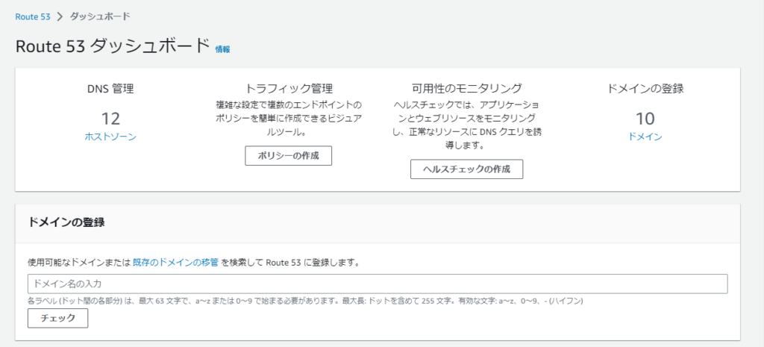Click the トラフィック管理 heading
Image resolution: width=764 pixels, height=347 pixels.
coord(288,88)
